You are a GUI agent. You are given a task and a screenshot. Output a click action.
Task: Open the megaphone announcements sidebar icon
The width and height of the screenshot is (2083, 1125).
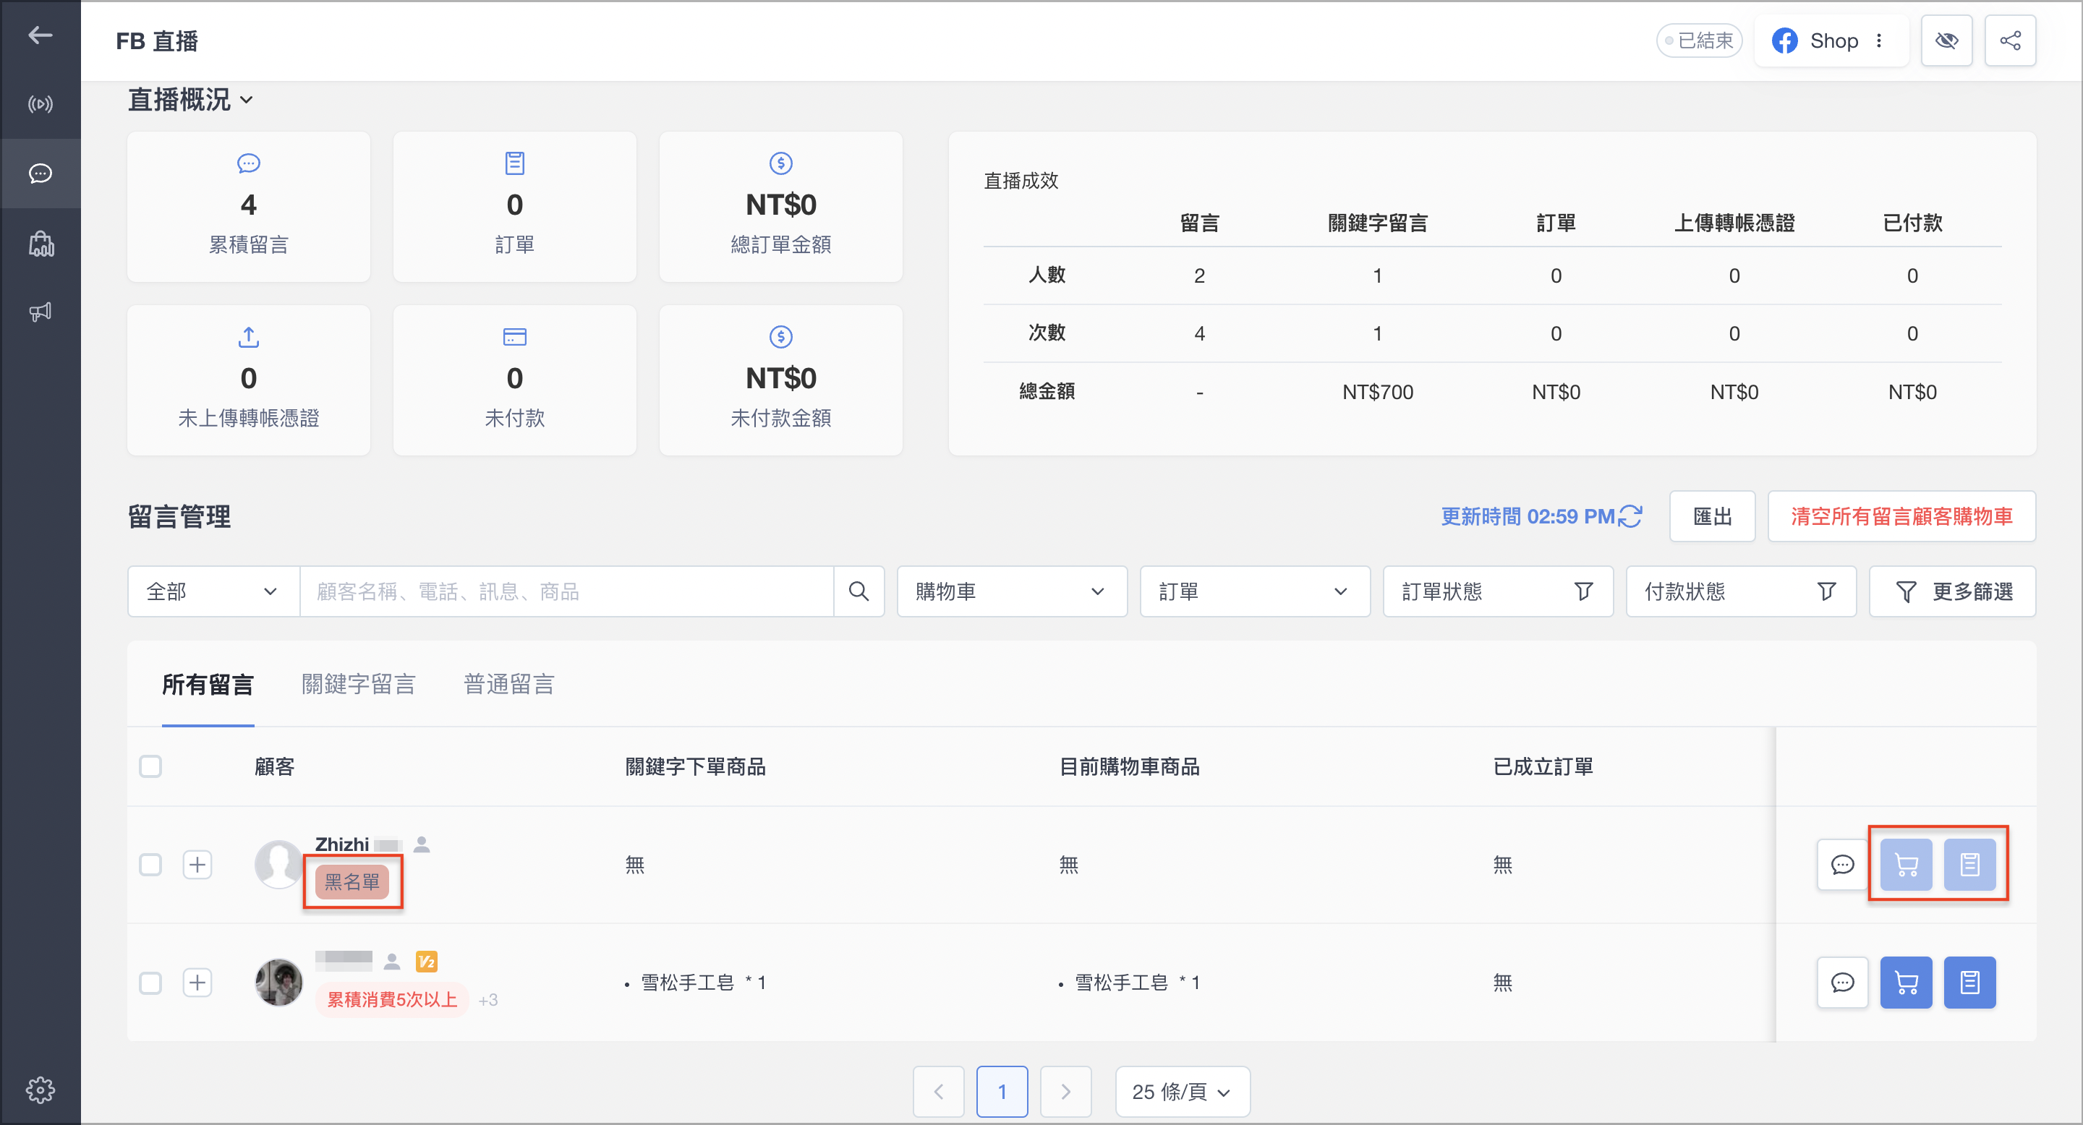[40, 311]
